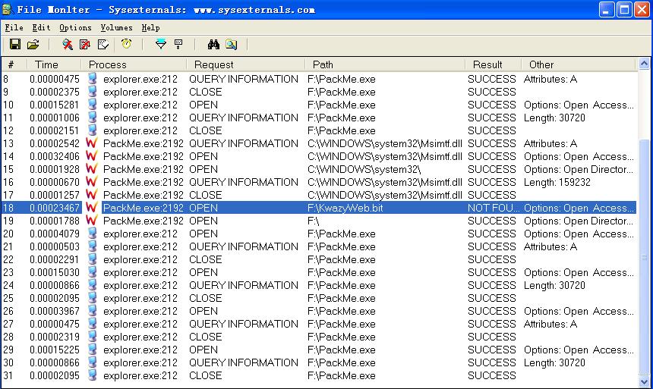Click the clock time format icon
This screenshot has height=389, width=653.
click(127, 44)
